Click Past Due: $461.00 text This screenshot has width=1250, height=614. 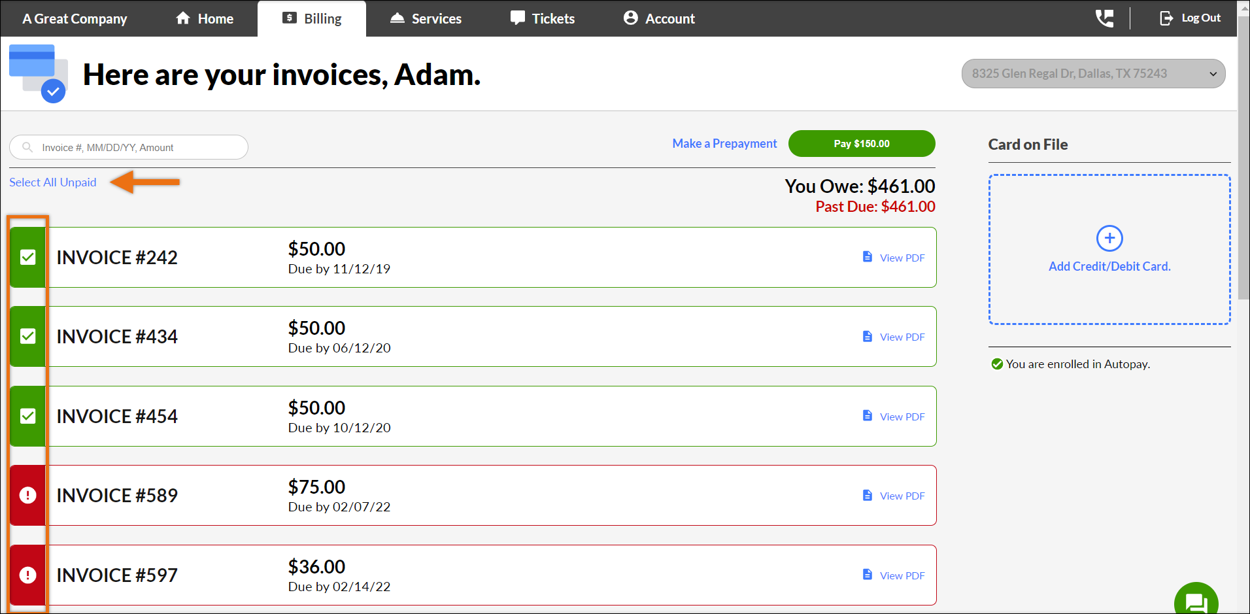[875, 207]
